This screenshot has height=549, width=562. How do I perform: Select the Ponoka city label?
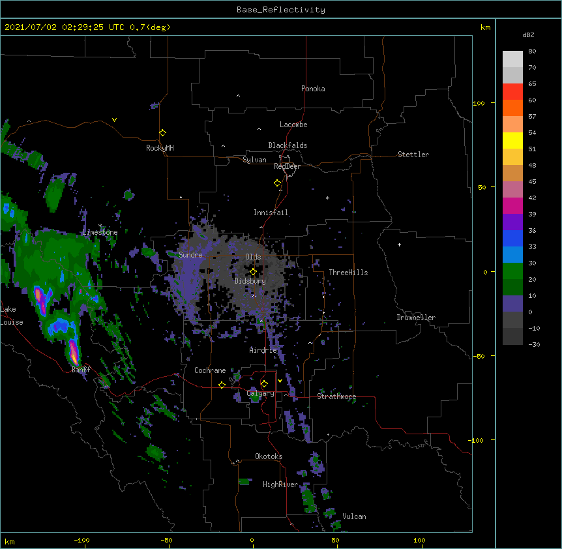pyautogui.click(x=313, y=89)
